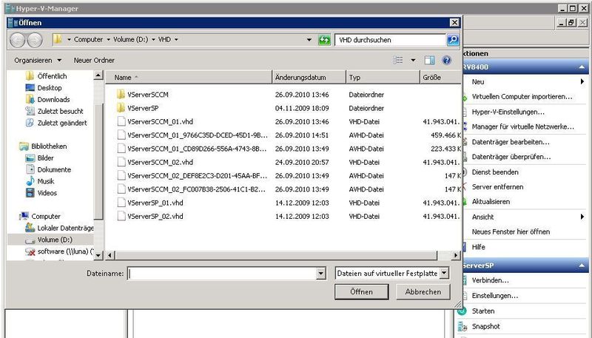Go forward with the round forward arrow
The width and height of the screenshot is (592, 338).
[x=35, y=40]
